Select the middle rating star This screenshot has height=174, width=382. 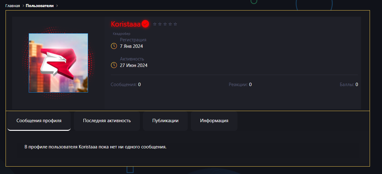pos(165,24)
